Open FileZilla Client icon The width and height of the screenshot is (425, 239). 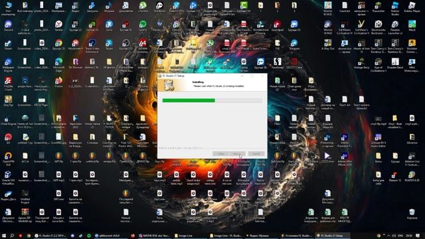pyautogui.click(x=8, y=84)
